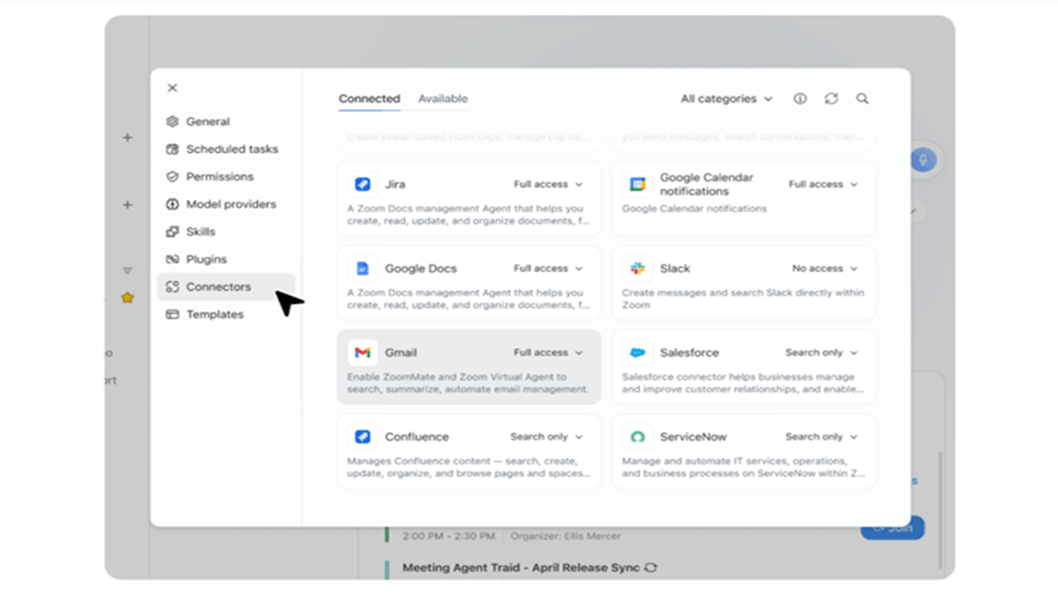Image resolution: width=1058 pixels, height=595 pixels.
Task: Change Jira access level dropdown
Action: coord(548,184)
